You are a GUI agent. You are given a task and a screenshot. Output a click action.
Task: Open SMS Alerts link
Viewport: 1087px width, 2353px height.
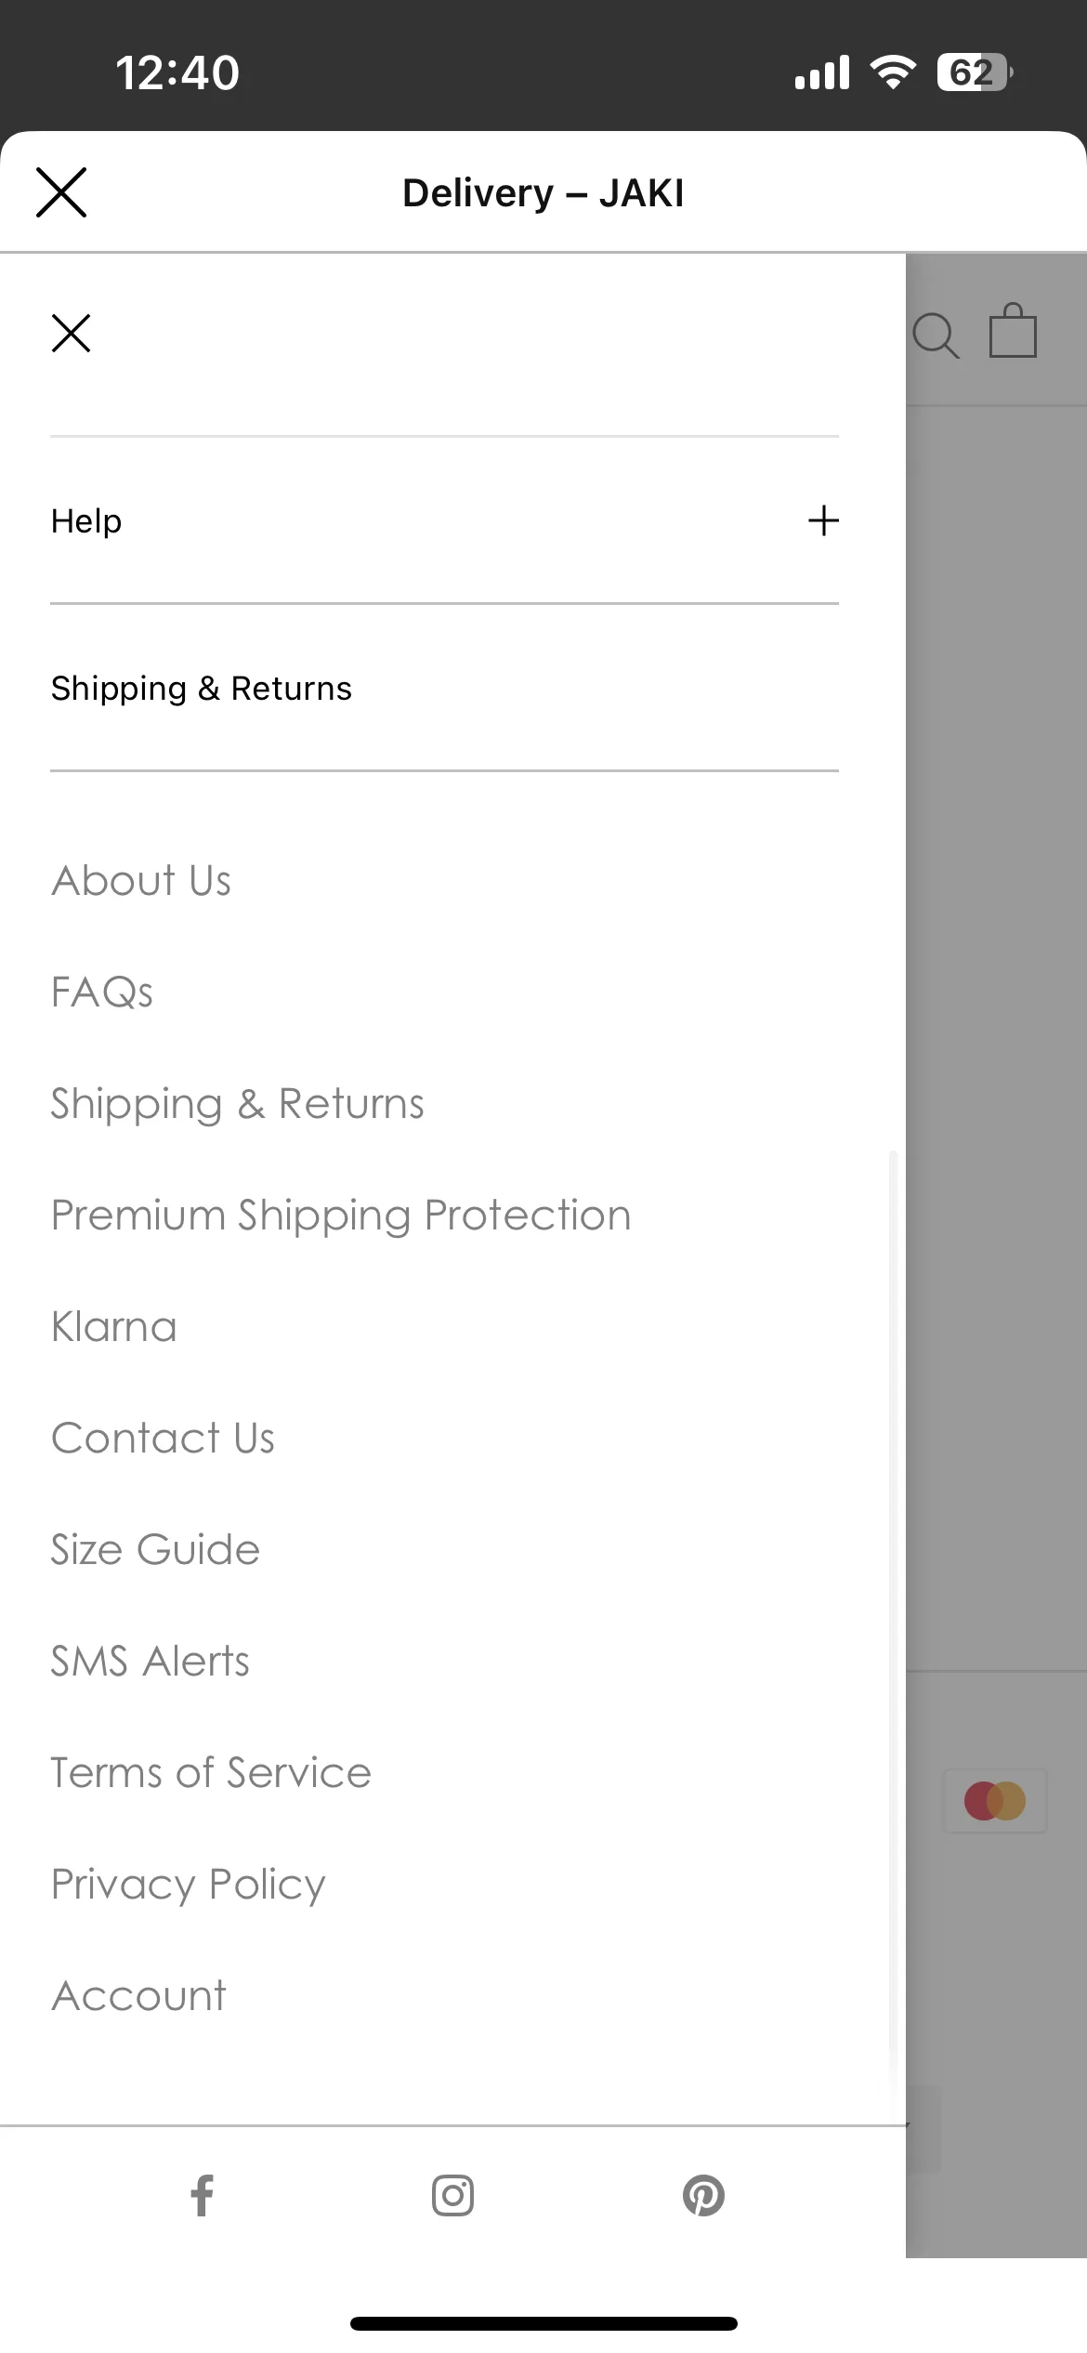[151, 1661]
